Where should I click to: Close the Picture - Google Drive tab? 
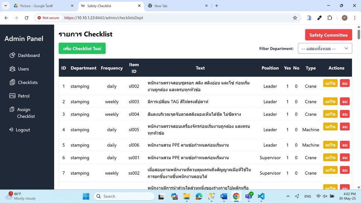[72, 6]
